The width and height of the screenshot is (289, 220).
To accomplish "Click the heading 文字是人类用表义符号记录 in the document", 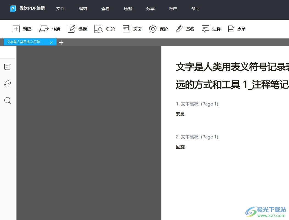I will point(232,67).
